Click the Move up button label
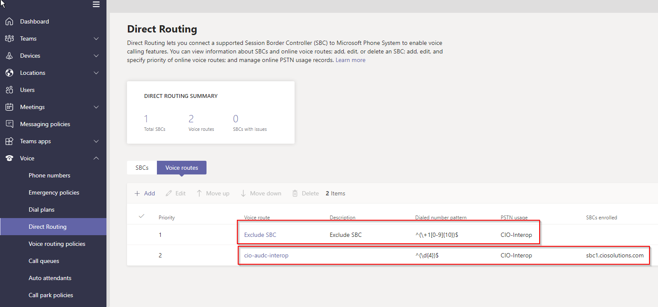Image resolution: width=658 pixels, height=307 pixels. coord(218,193)
